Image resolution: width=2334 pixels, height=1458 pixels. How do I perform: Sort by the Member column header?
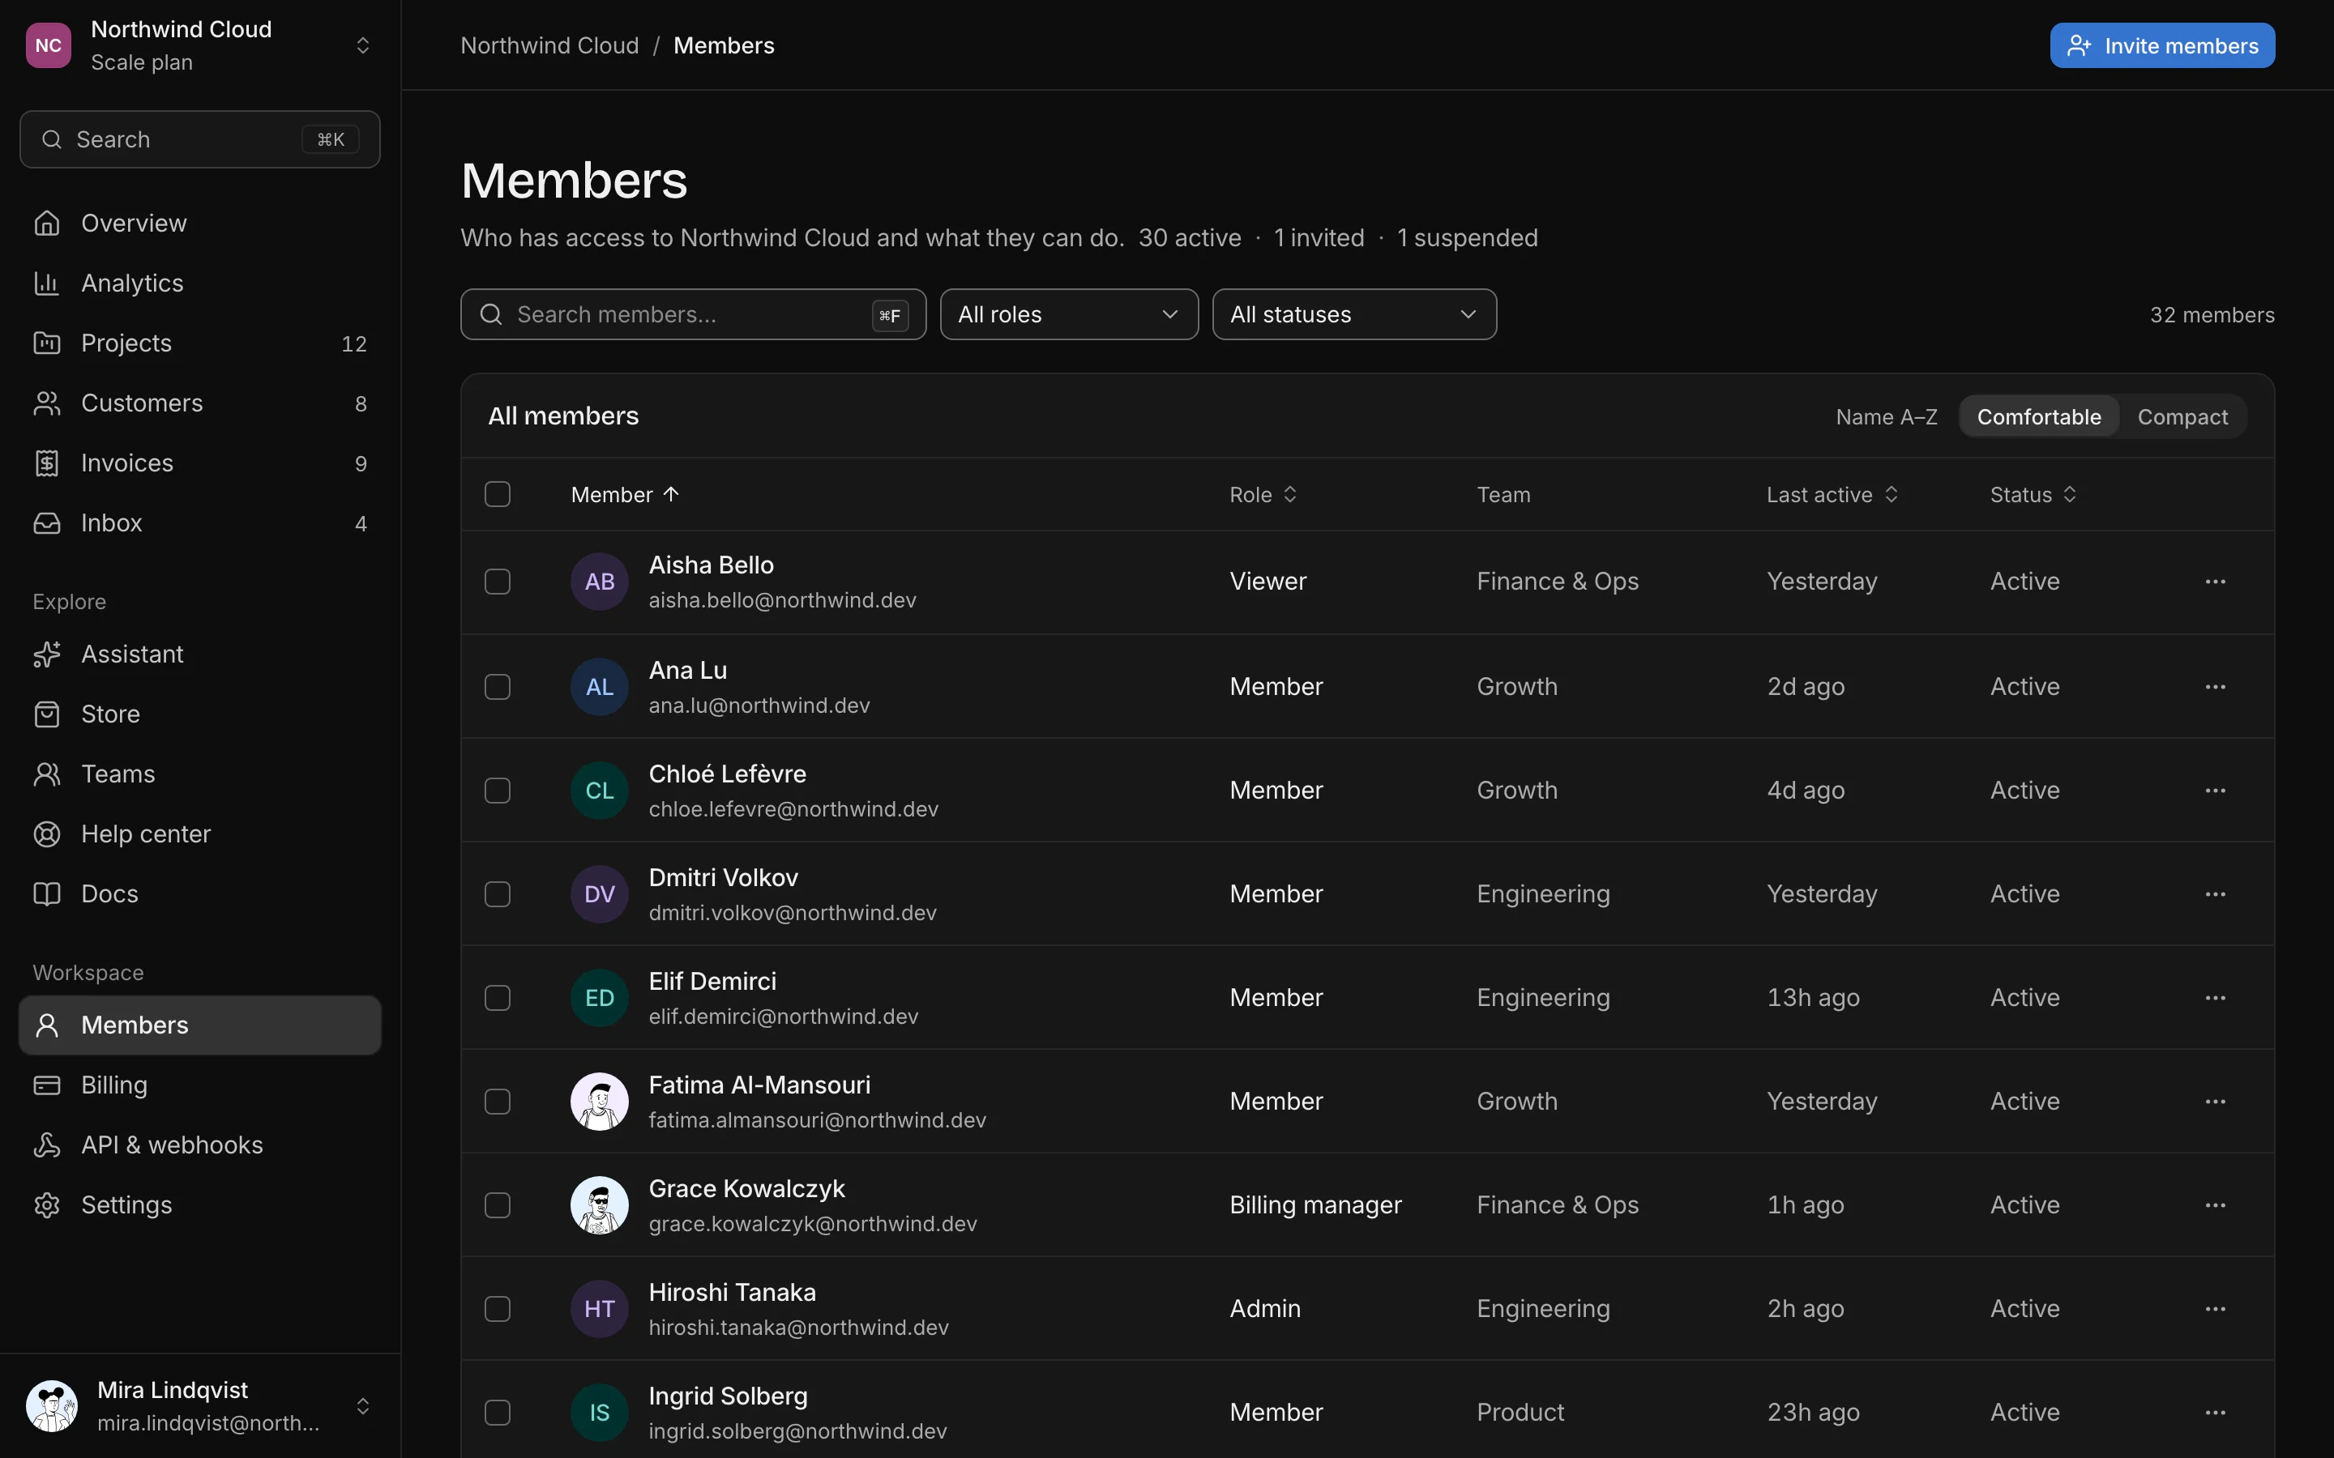625,495
